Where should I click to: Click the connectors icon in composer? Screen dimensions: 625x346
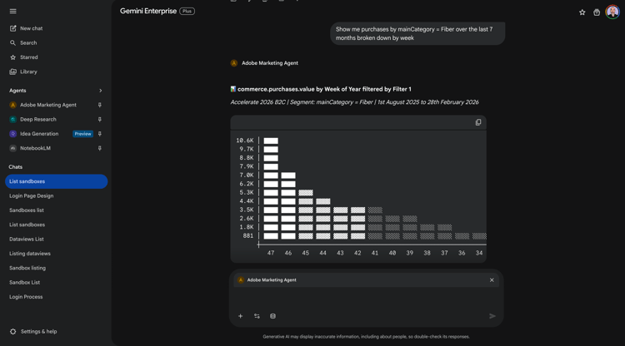(x=272, y=316)
